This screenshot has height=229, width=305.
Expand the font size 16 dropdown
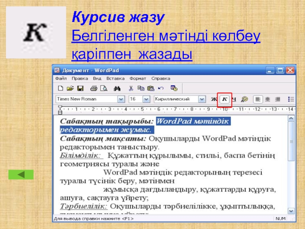coord(146,99)
